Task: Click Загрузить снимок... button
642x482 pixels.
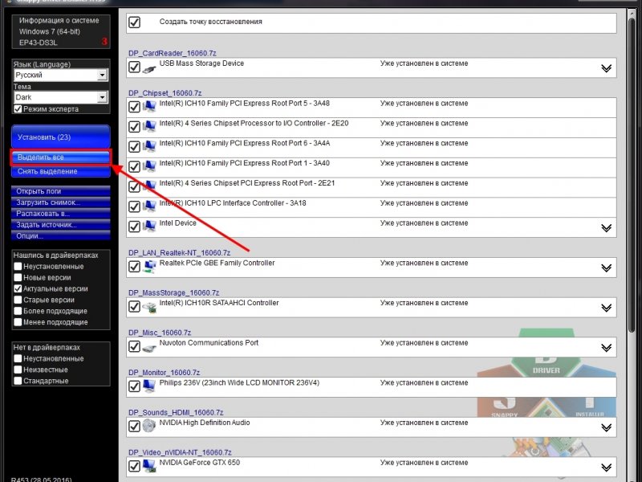Action: click(x=61, y=202)
